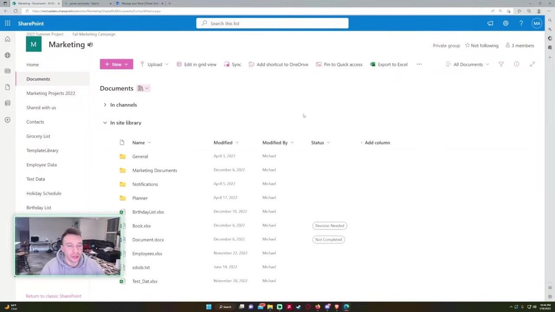Open the SharePoint app launcher waffle
The height and width of the screenshot is (312, 555).
7,23
